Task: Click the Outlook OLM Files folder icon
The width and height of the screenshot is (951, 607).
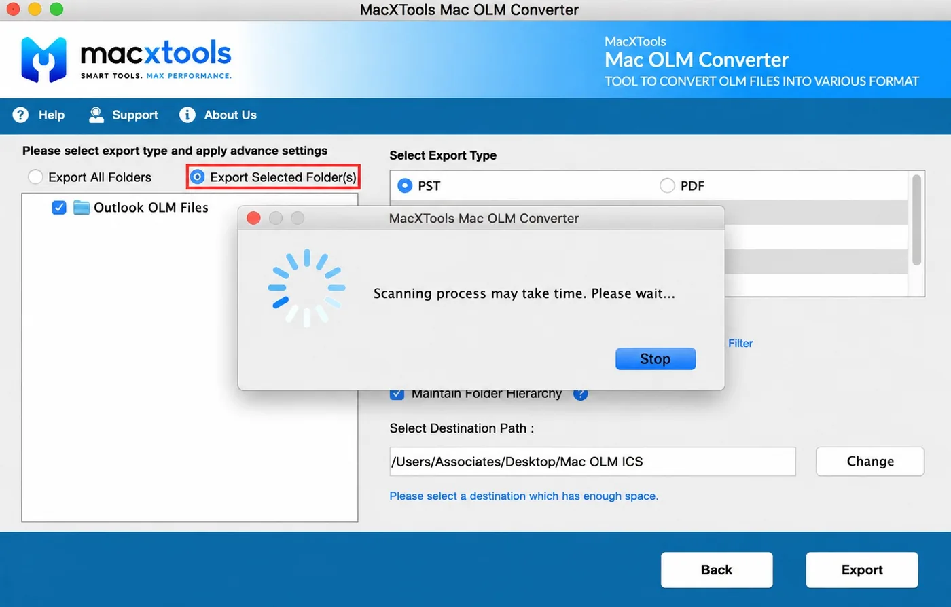Action: [82, 207]
